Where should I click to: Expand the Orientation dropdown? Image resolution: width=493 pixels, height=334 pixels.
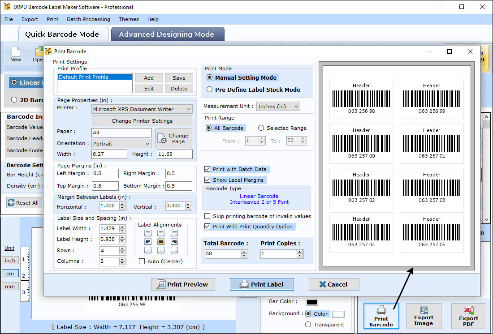pos(121,144)
